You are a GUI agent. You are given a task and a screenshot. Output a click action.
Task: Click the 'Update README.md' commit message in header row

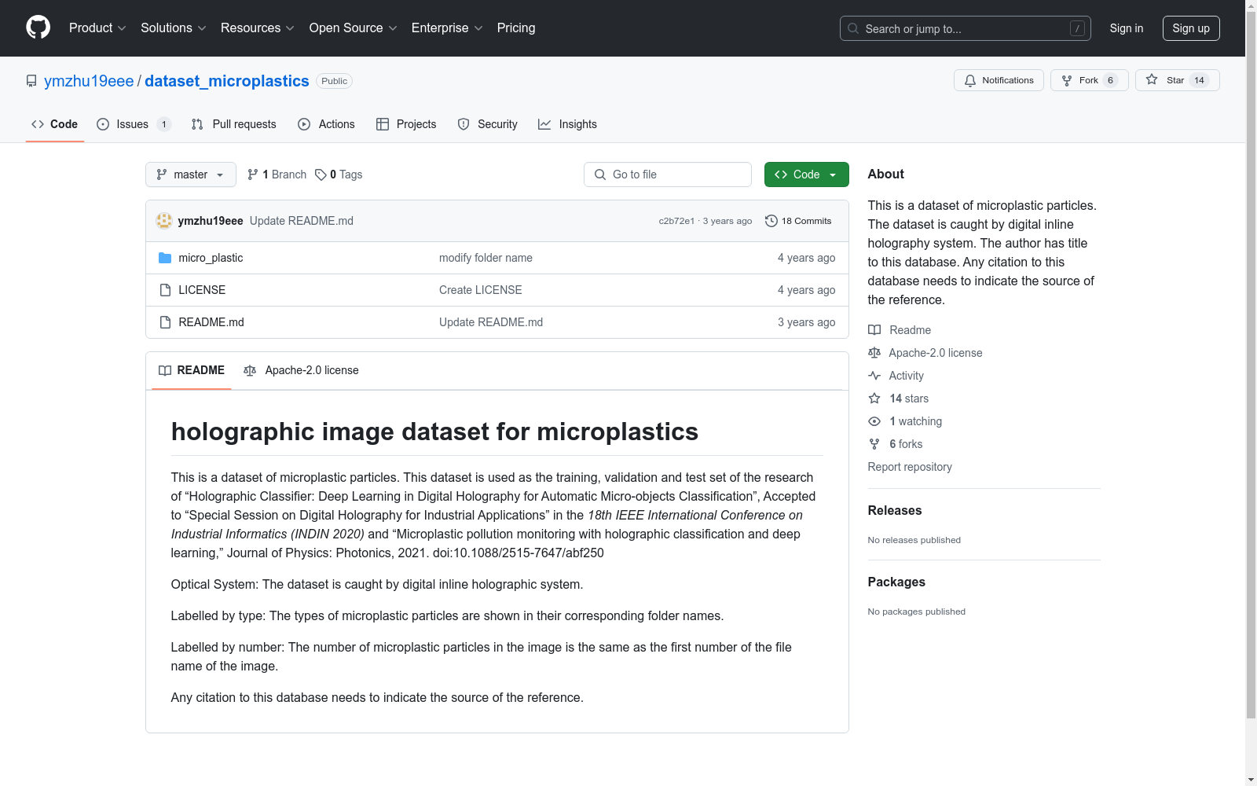coord(302,221)
